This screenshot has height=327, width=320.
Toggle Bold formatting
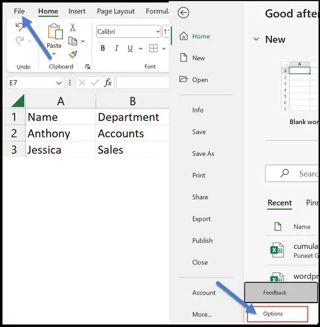pos(103,48)
